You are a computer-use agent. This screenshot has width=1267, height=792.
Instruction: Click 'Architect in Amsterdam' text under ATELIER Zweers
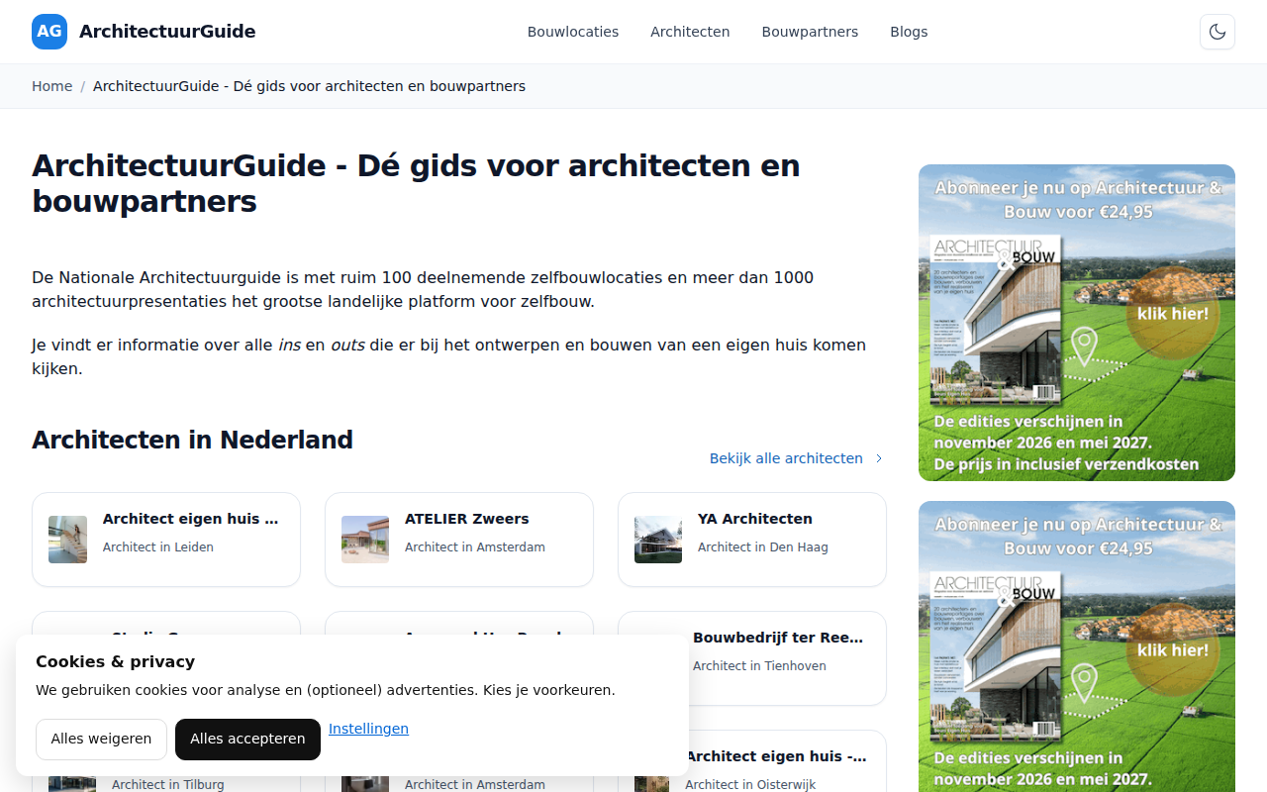pyautogui.click(x=475, y=546)
